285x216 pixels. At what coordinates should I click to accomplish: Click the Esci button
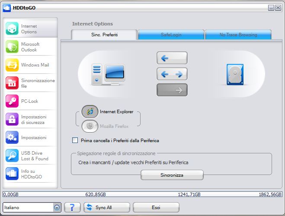[x=156, y=207]
